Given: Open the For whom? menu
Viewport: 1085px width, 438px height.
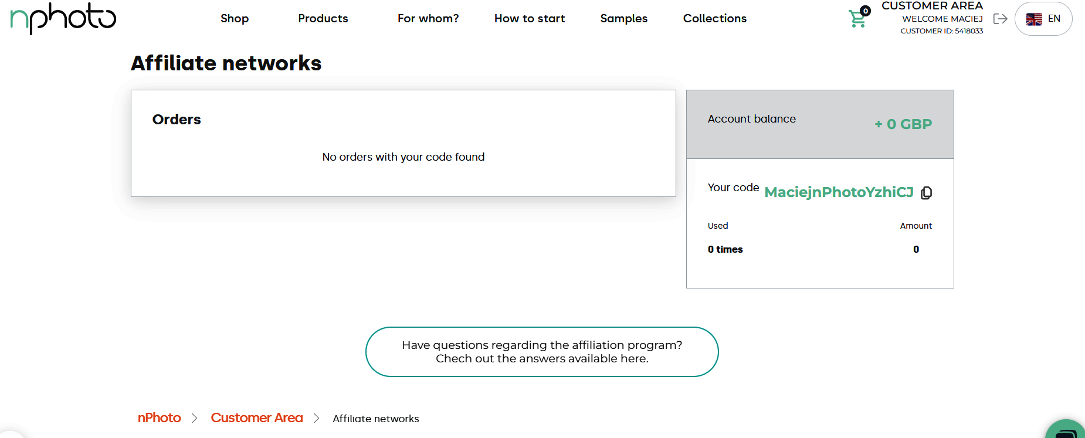Looking at the screenshot, I should click(428, 19).
